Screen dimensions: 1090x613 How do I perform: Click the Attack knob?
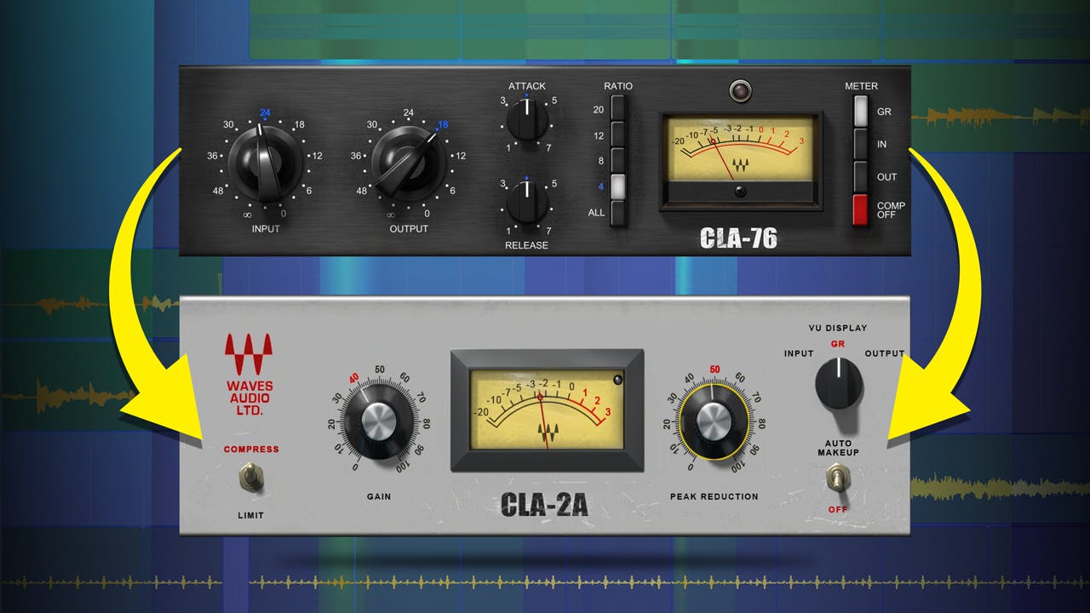(x=528, y=120)
